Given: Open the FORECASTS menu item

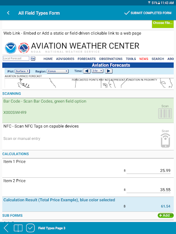Looking at the screenshot, I should click(x=87, y=59).
